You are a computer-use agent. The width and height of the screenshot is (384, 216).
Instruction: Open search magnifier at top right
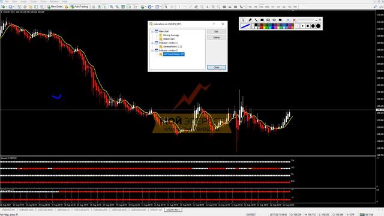[375, 7]
